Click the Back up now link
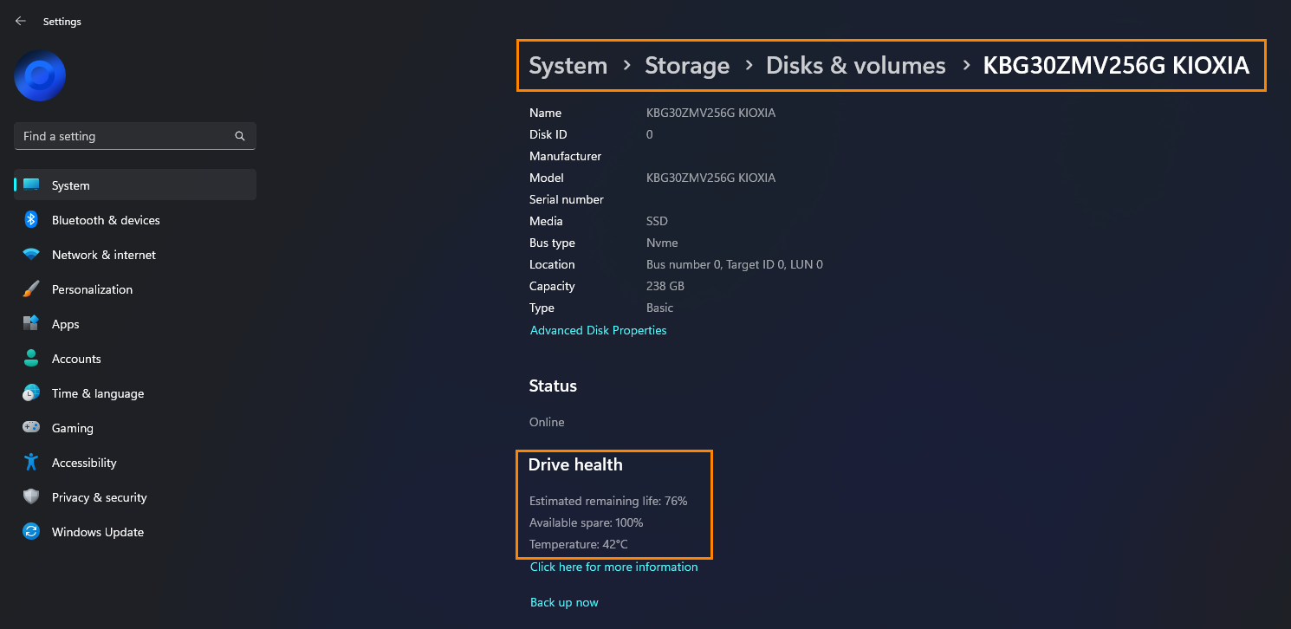1291x629 pixels. 564,602
